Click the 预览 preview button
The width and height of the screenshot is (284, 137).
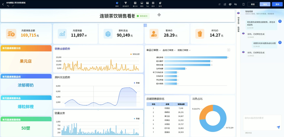click(253, 4)
